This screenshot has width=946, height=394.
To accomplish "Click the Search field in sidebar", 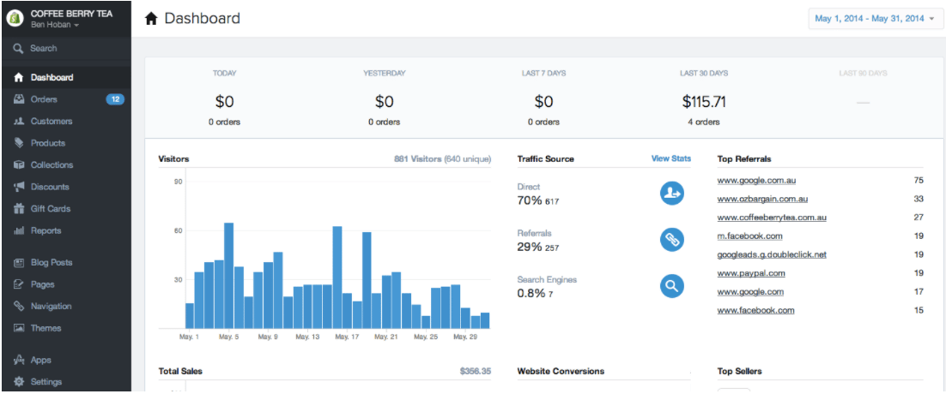I will (x=65, y=49).
